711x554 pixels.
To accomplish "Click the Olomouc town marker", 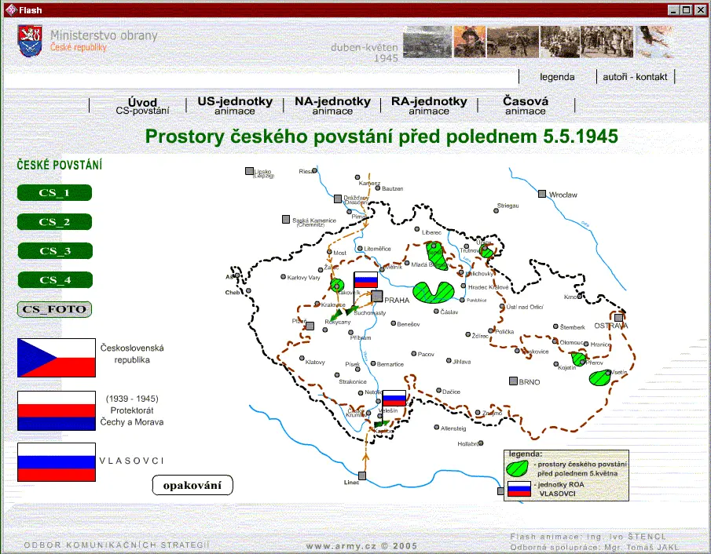I will 555,341.
